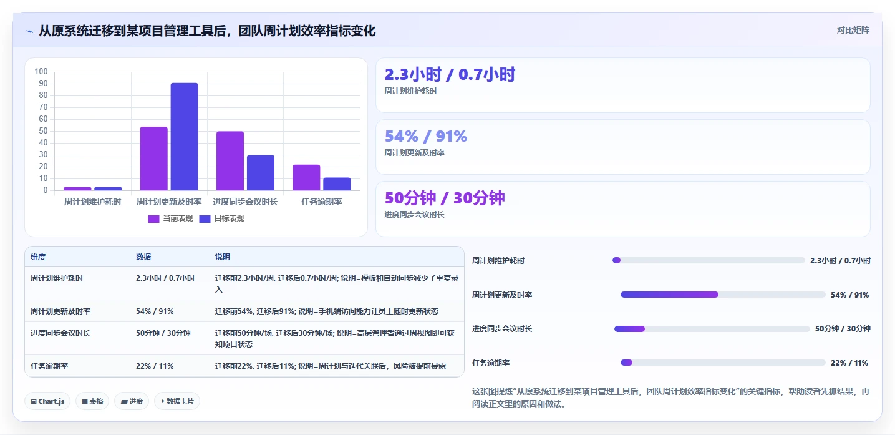Click the summary paragraph starting 这张图提炼

pos(670,398)
